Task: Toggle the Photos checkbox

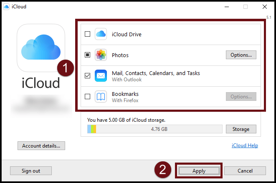Action: [88, 55]
